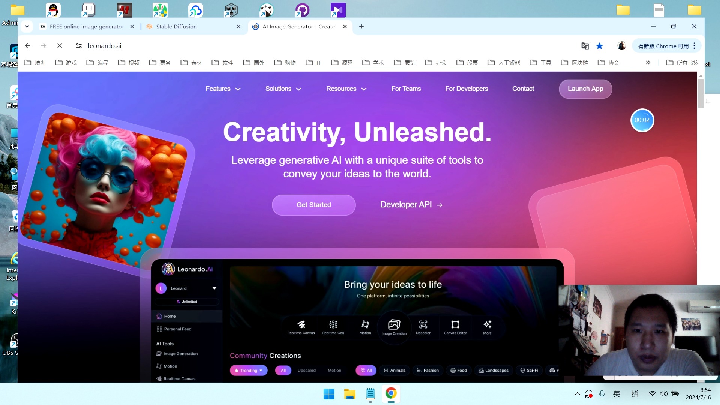The width and height of the screenshot is (720, 405).
Task: Open the 游戏 bookmark folder
Action: pyautogui.click(x=66, y=63)
